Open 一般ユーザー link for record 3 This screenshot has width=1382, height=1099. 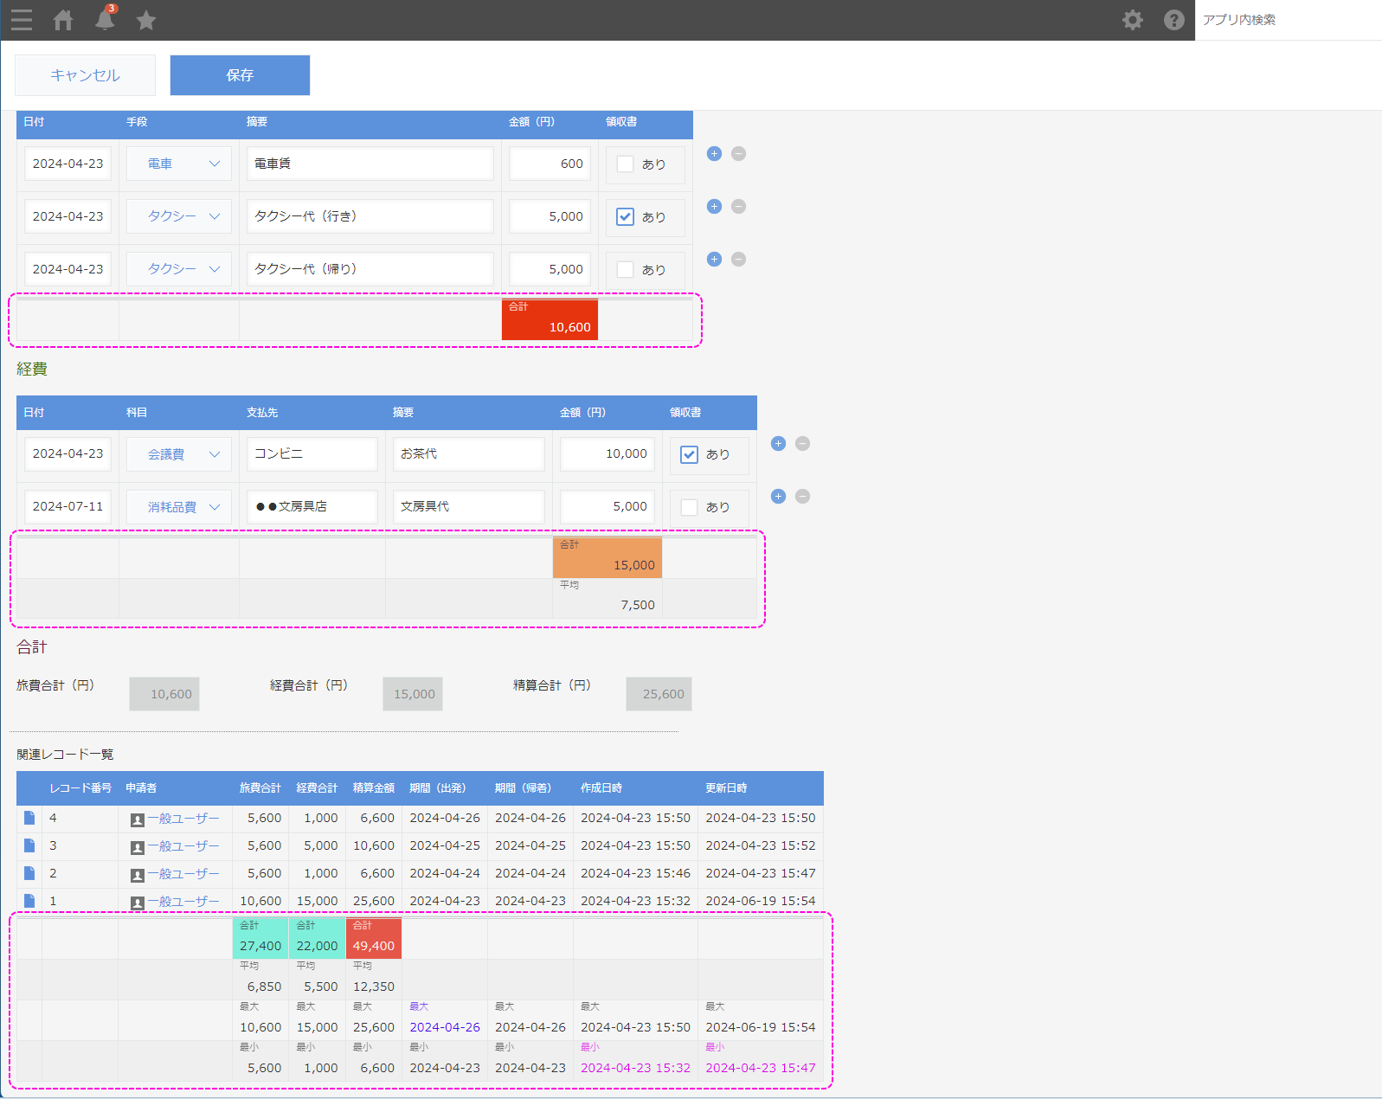tap(183, 846)
